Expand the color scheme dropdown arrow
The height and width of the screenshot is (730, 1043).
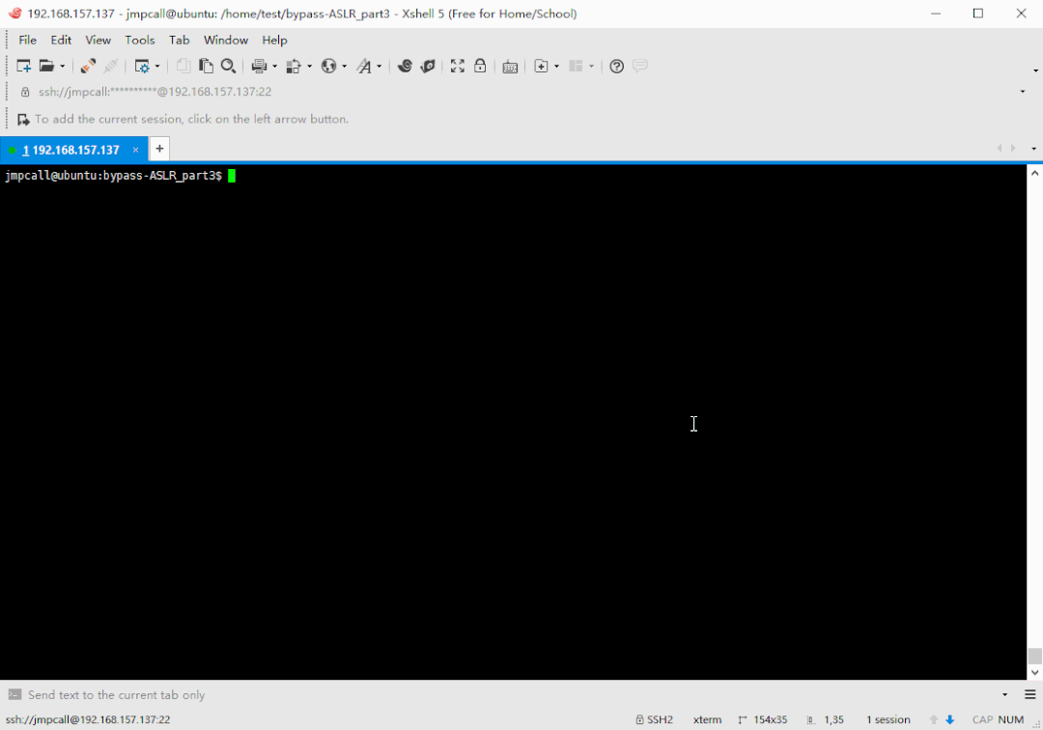[x=309, y=67]
